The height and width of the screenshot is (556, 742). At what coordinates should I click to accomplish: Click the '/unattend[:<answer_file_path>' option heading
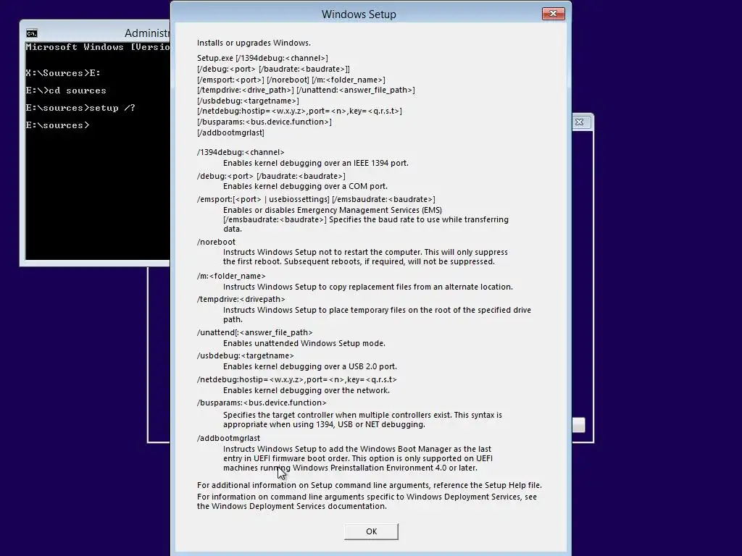tap(254, 332)
